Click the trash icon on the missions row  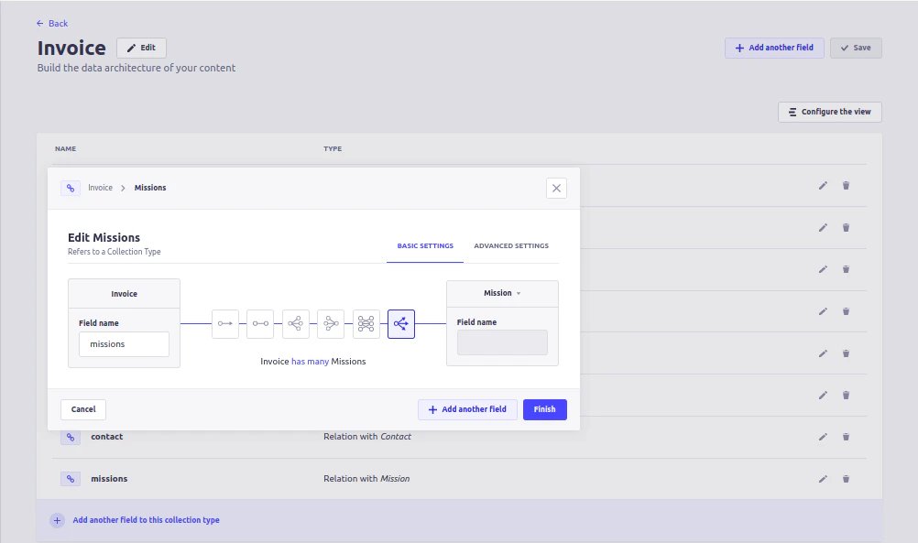(846, 478)
